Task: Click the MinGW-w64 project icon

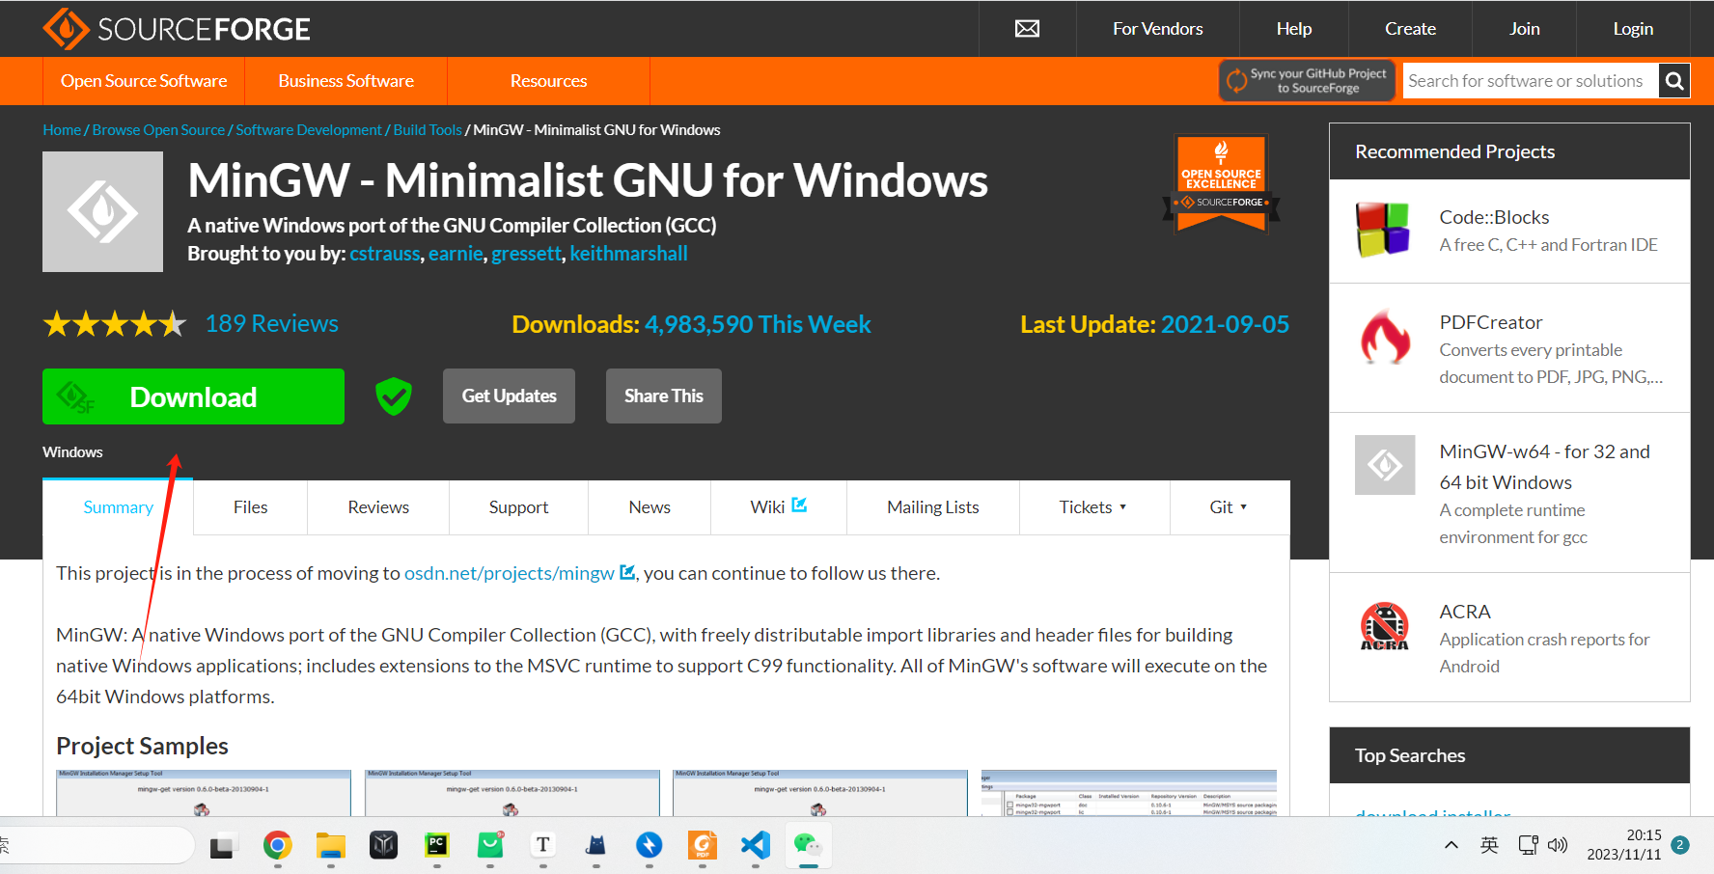Action: tap(1385, 465)
